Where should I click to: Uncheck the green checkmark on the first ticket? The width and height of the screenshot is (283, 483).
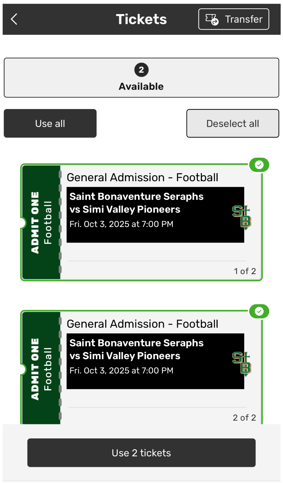point(259,165)
